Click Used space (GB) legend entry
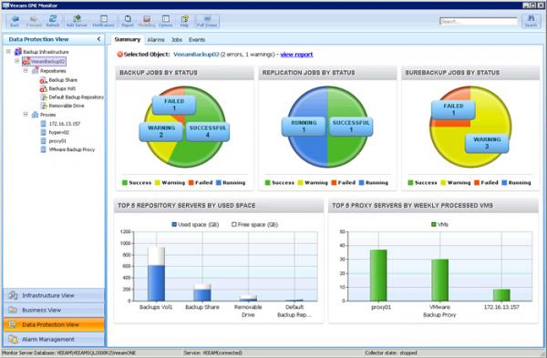The width and height of the screenshot is (547, 358). coord(195,225)
